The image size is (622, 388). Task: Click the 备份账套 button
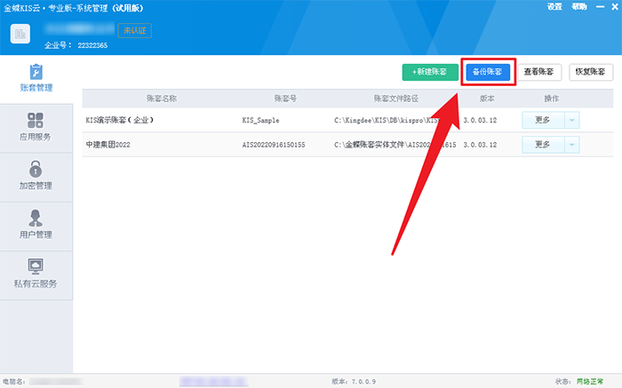pyautogui.click(x=486, y=72)
